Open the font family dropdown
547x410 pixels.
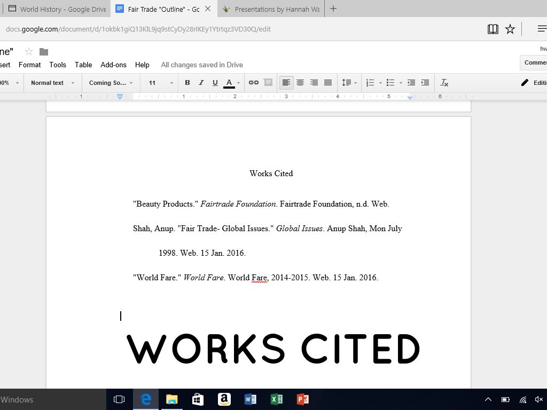tap(111, 83)
